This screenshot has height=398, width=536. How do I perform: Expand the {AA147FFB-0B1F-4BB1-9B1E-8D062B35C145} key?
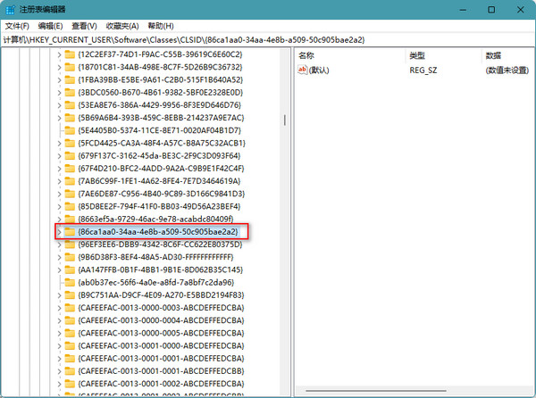[x=59, y=270]
